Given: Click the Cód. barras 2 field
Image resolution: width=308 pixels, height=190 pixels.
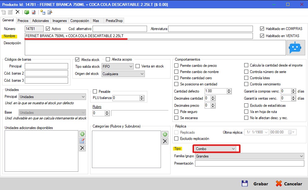Looking at the screenshot, I should (46, 73).
